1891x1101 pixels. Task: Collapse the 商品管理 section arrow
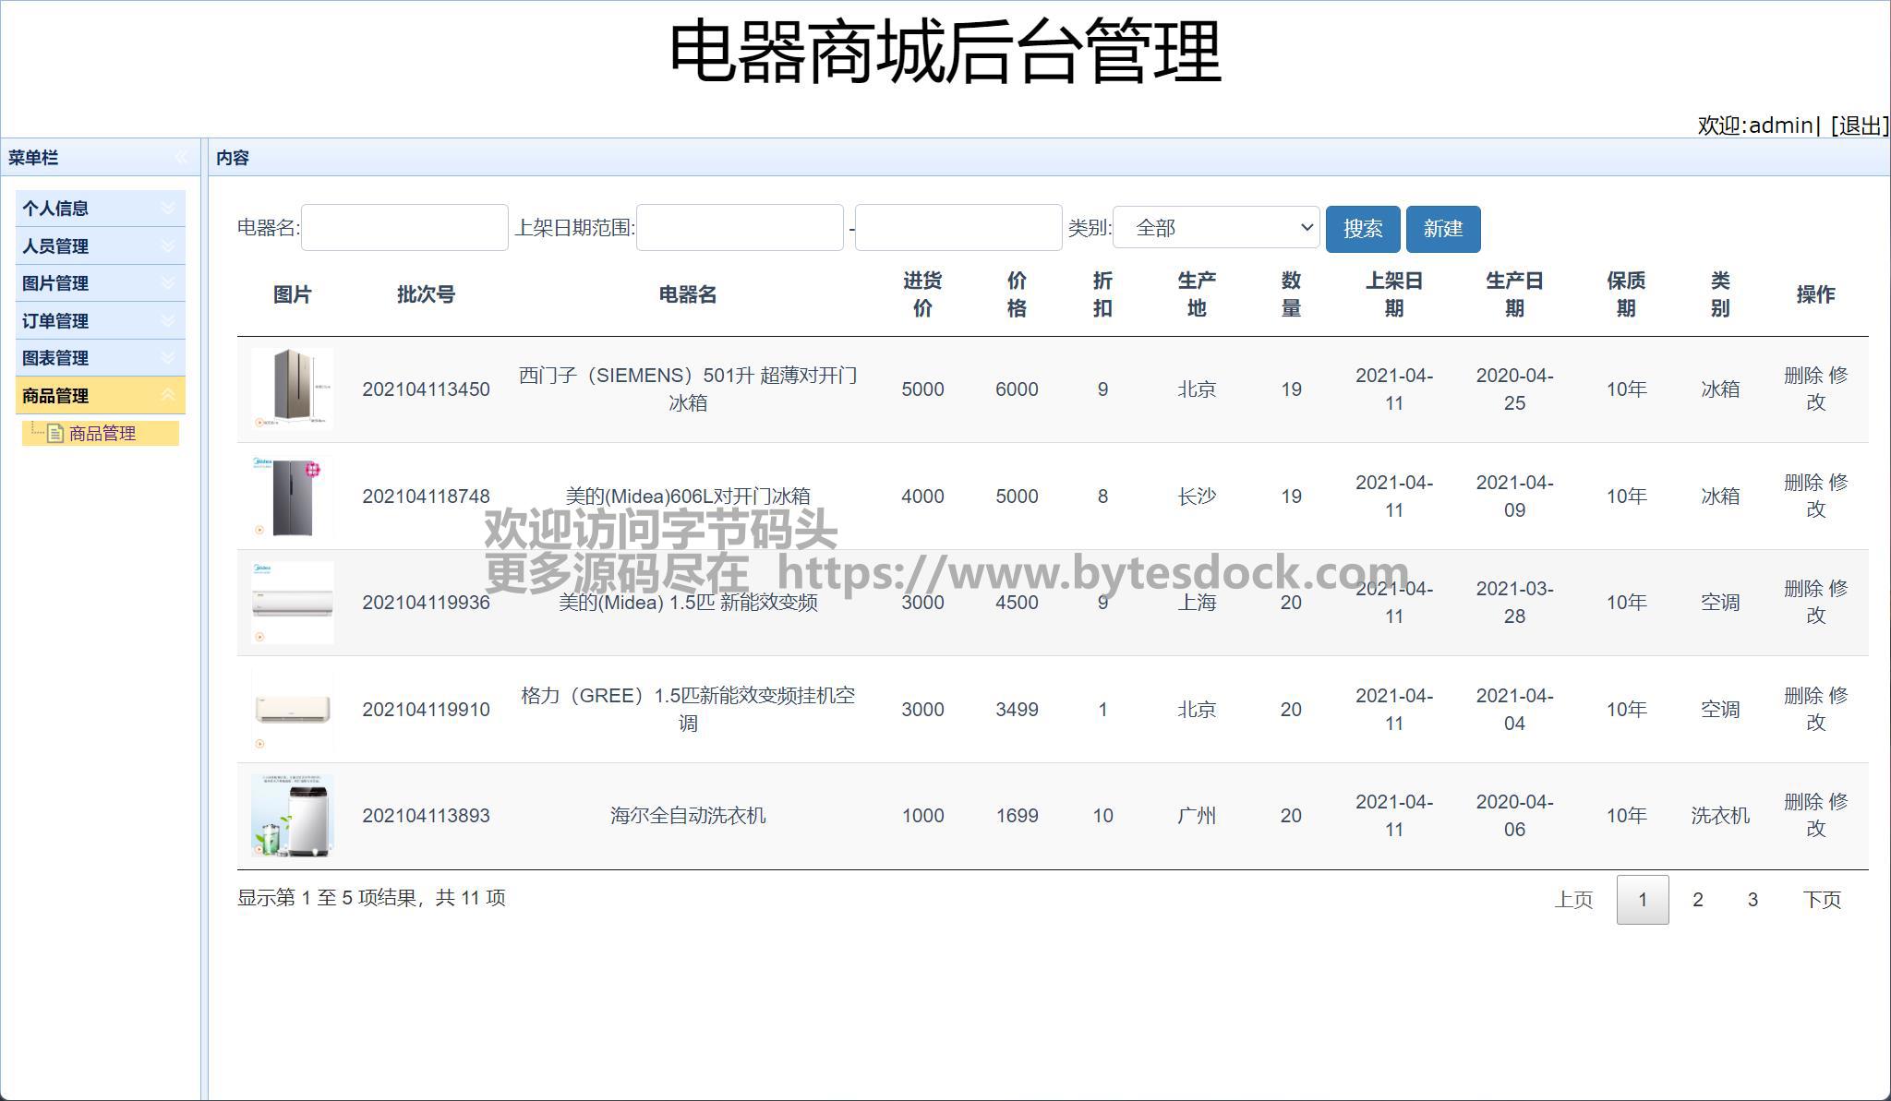(168, 396)
